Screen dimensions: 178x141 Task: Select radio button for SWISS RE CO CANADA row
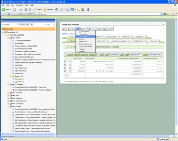[x=70, y=71]
